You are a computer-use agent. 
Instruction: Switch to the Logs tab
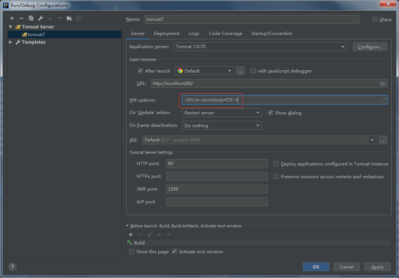point(194,34)
